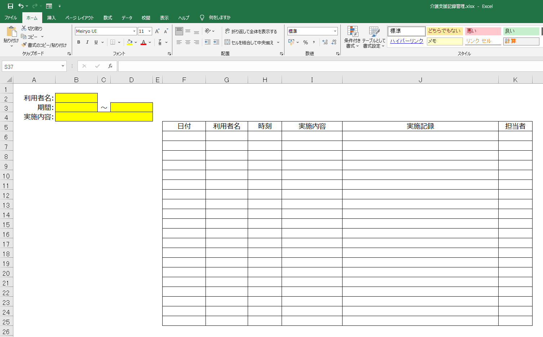Decrease decimal places
The image size is (543, 337).
click(334, 42)
